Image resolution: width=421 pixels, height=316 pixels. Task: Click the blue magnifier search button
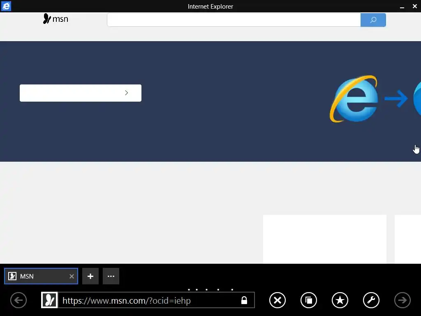[373, 20]
